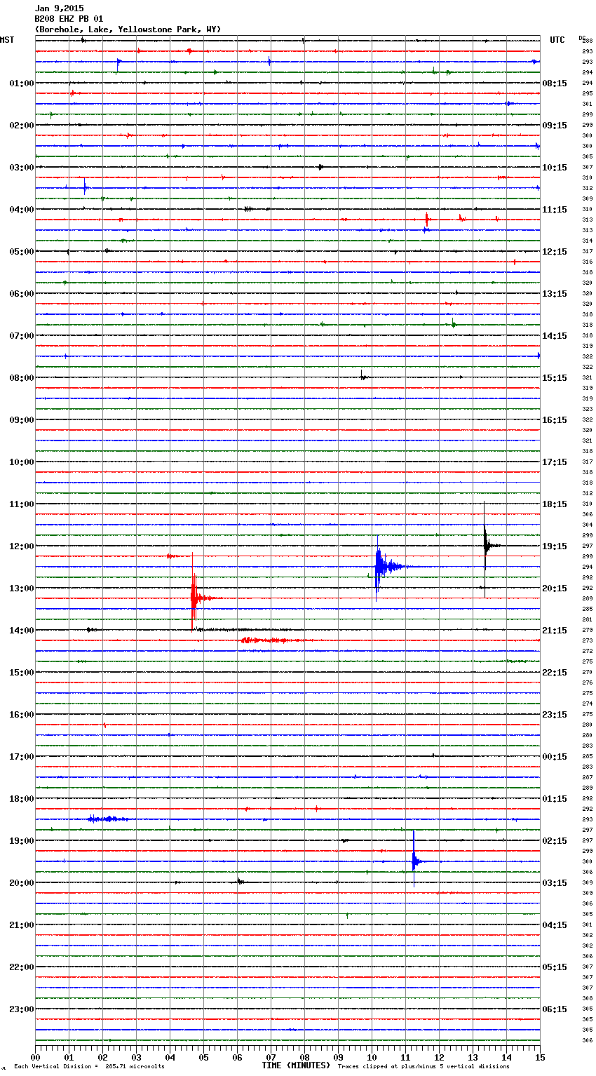Click the "TIME (MINUTES)" axis title
This screenshot has width=596, height=1076.
click(x=296, y=1065)
